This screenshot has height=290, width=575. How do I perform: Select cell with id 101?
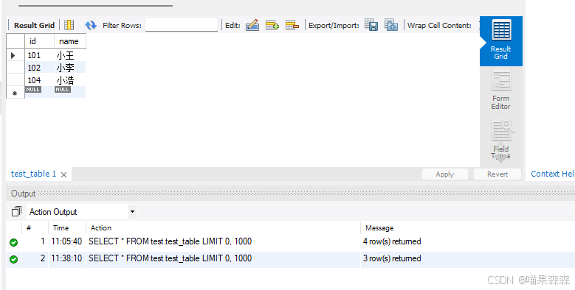coord(40,55)
